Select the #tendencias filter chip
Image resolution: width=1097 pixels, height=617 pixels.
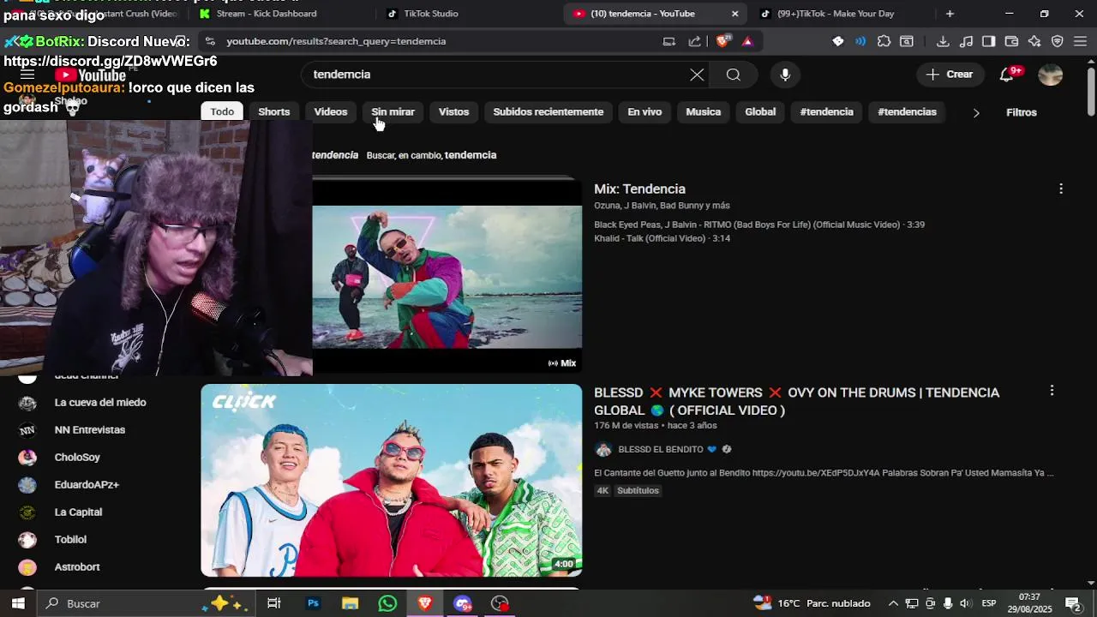coord(908,112)
